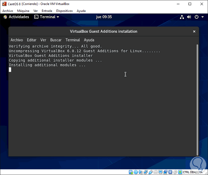This screenshot has width=208, height=175.
Task: Click the recording status icon
Action: pyautogui.click(x=165, y=172)
